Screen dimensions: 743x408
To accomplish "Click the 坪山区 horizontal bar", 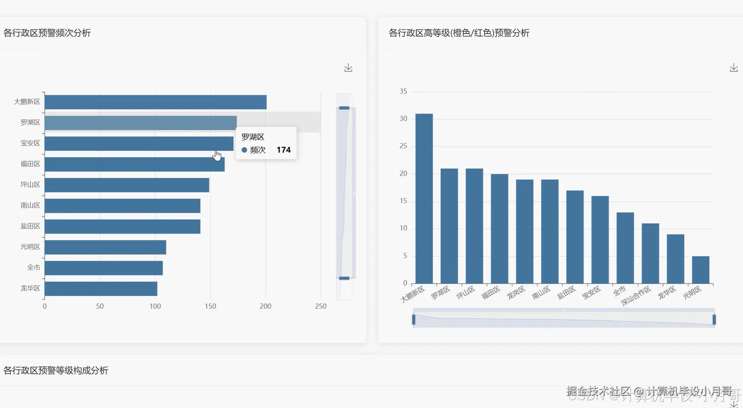I will (127, 185).
